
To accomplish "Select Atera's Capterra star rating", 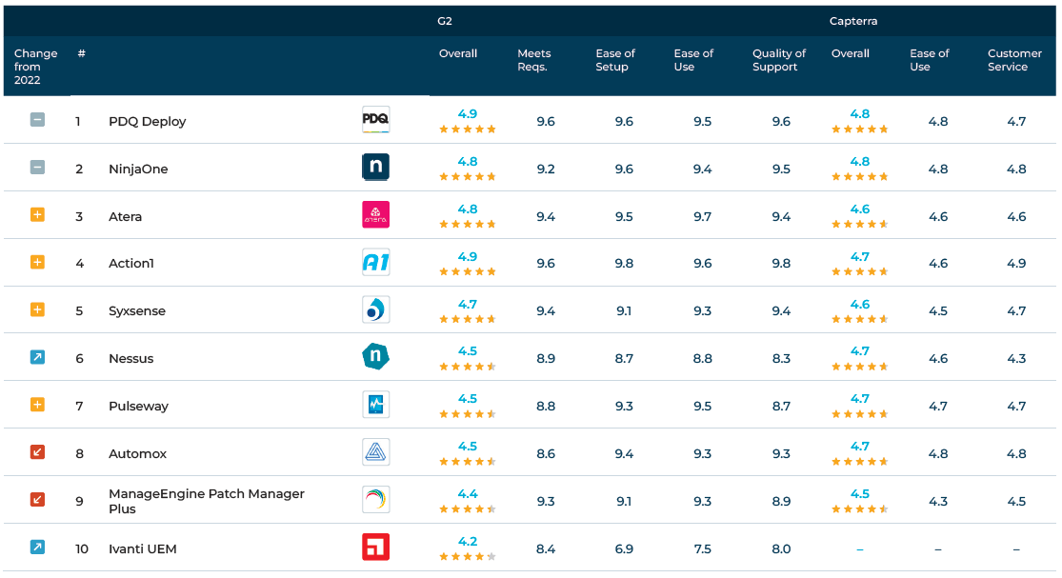I will [x=859, y=224].
